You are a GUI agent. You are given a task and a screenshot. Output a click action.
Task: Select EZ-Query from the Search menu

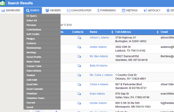[x=42, y=16]
